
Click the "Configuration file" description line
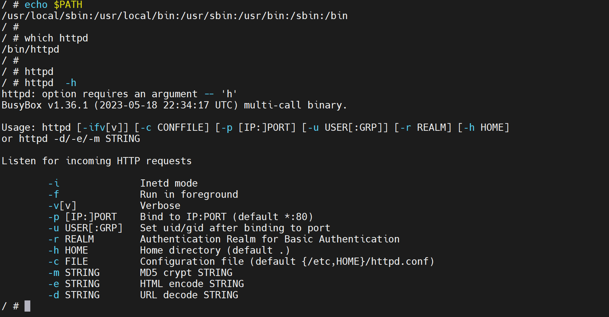click(287, 262)
